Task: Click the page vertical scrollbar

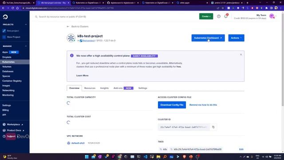Action: click(283, 60)
